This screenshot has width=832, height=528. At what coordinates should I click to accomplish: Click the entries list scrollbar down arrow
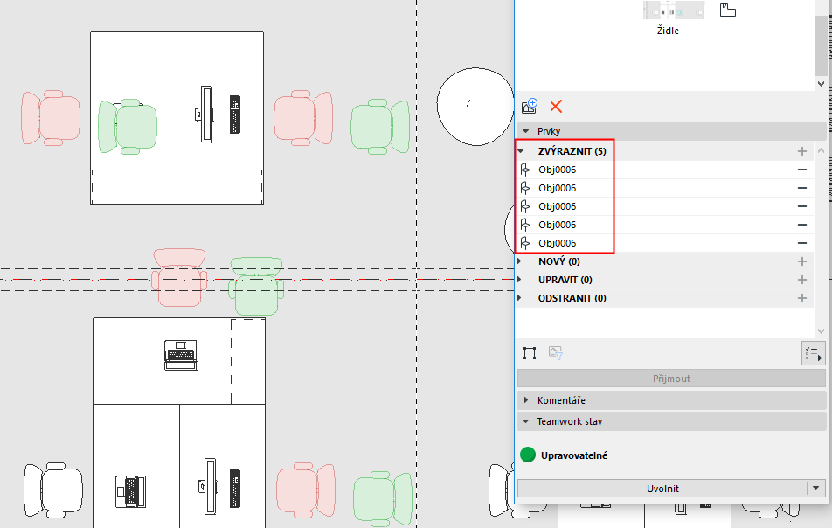pyautogui.click(x=821, y=83)
